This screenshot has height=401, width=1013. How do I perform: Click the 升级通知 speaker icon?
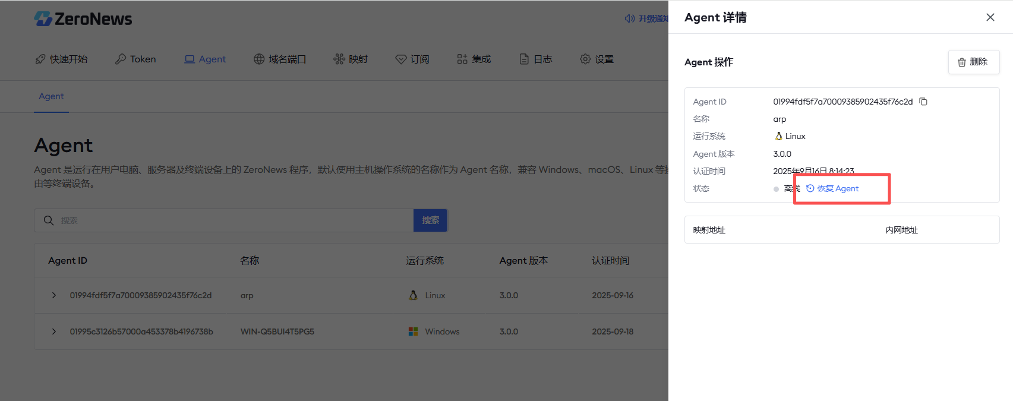coord(630,19)
